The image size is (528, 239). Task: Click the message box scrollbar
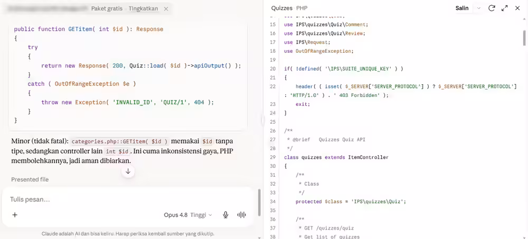(259, 203)
